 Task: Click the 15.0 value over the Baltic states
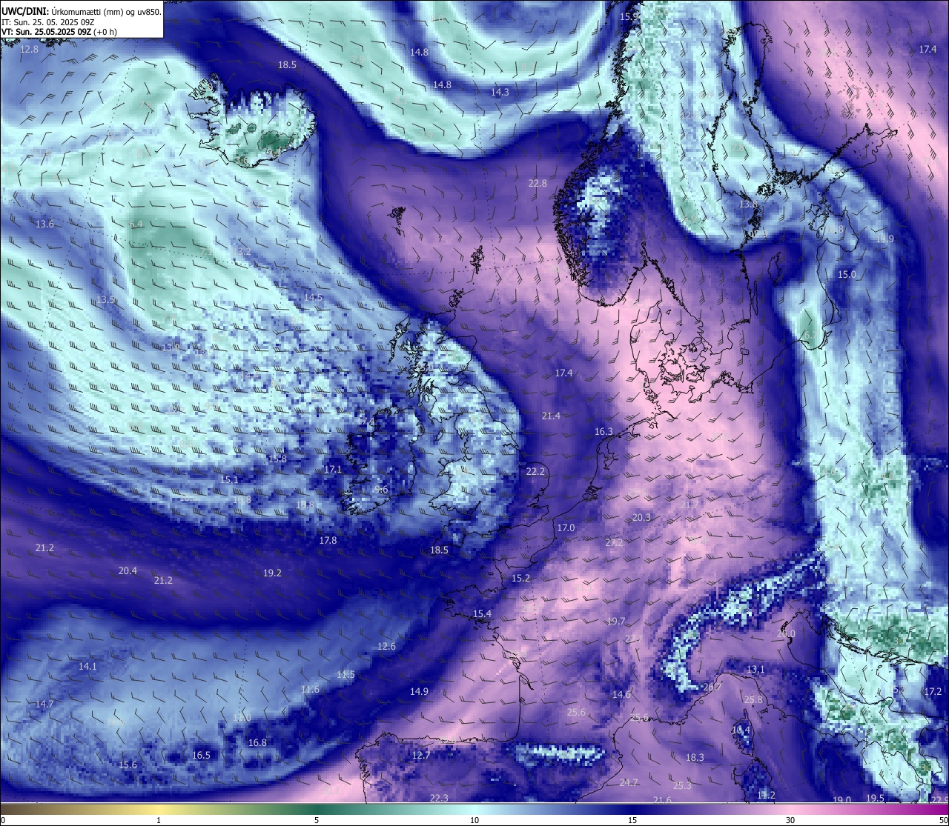coord(847,275)
